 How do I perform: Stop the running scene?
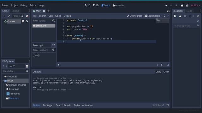176,5
